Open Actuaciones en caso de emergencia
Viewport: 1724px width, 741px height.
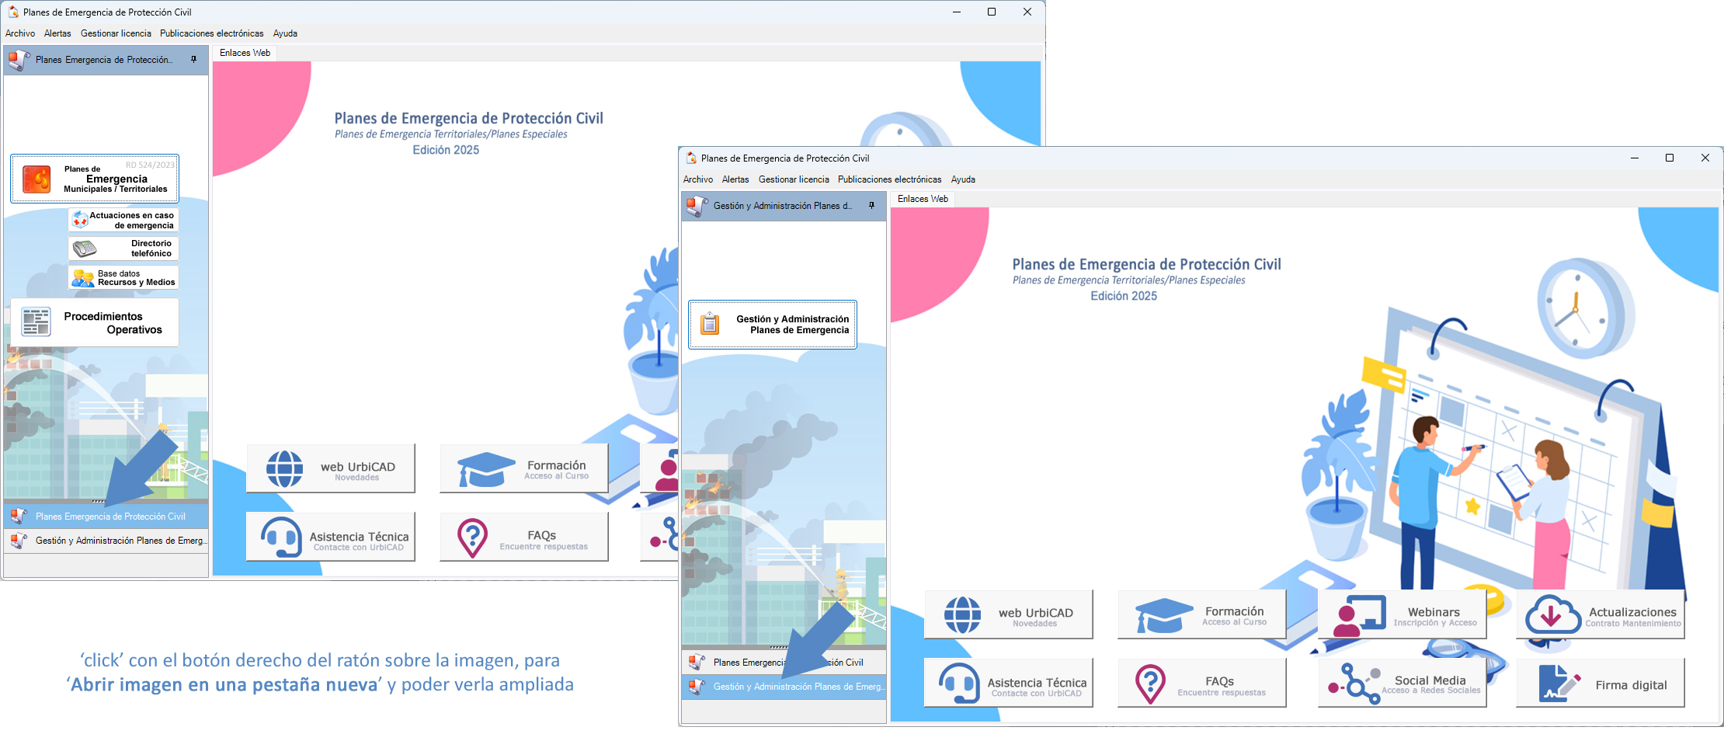123,221
